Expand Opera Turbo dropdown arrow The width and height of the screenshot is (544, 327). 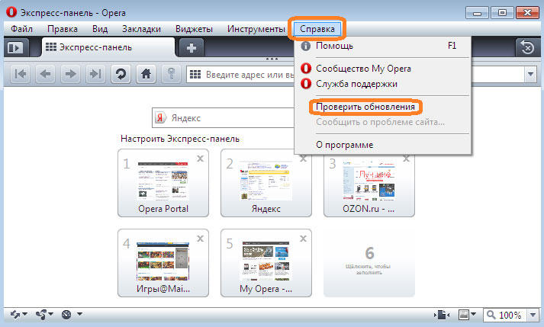click(79, 314)
